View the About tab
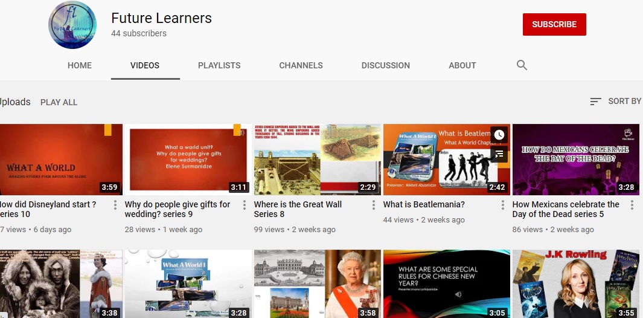643x318 pixels. tap(462, 65)
